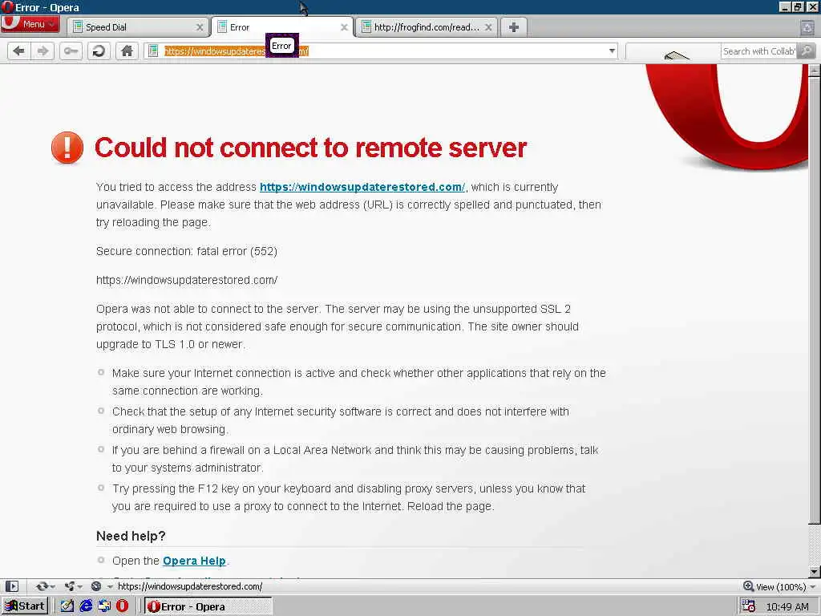821x616 pixels.
Task: Click the View zoom magnifier icon
Action: pyautogui.click(x=748, y=586)
